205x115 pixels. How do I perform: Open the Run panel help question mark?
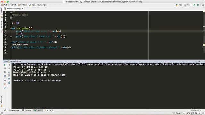click(x=5, y=88)
